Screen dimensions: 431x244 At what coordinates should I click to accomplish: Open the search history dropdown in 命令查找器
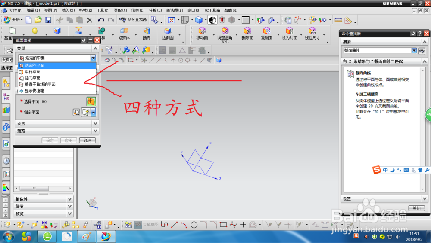point(414,50)
